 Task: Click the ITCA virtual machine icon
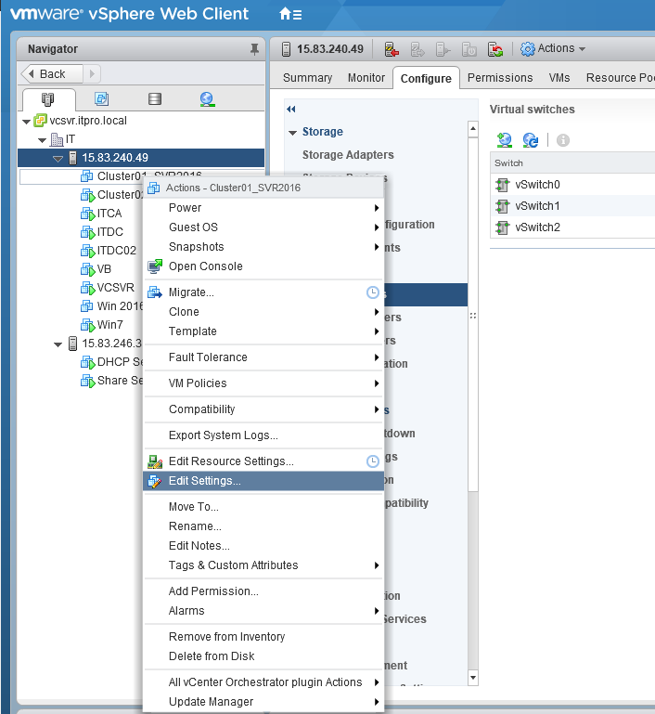pyautogui.click(x=87, y=214)
